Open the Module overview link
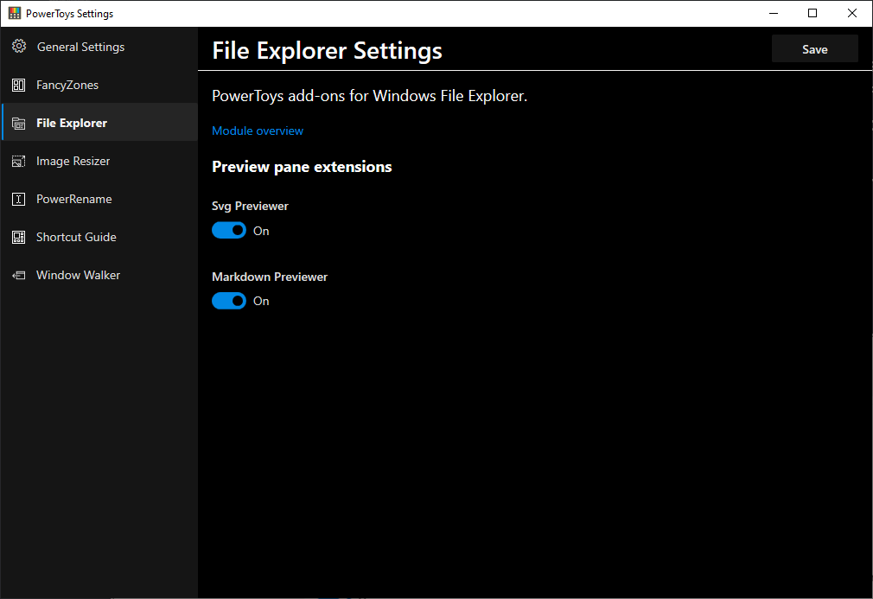Viewport: 873px width, 599px height. (x=258, y=131)
